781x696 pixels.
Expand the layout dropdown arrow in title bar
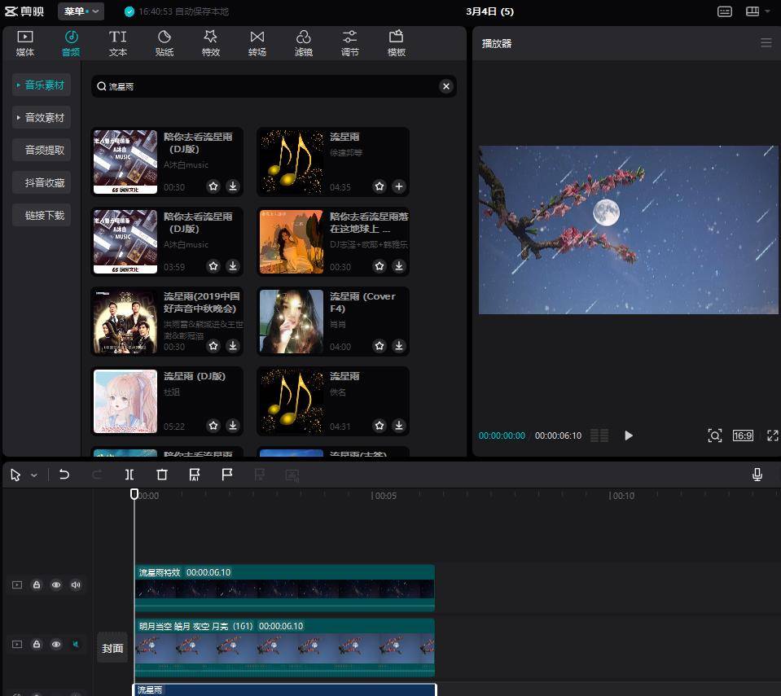tap(767, 11)
